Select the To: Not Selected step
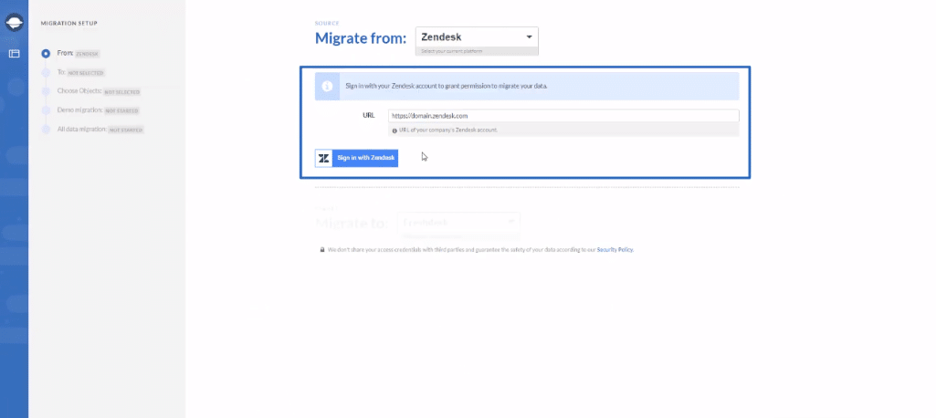The image size is (936, 418). pyautogui.click(x=73, y=72)
